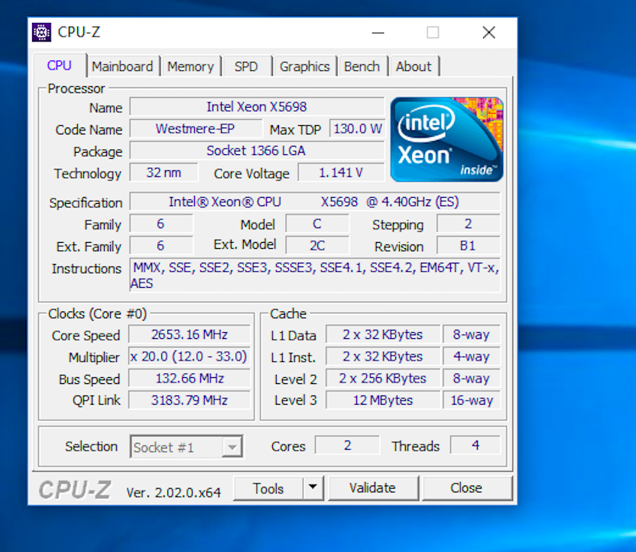Select the Graphics tab
636x552 pixels.
(x=304, y=66)
